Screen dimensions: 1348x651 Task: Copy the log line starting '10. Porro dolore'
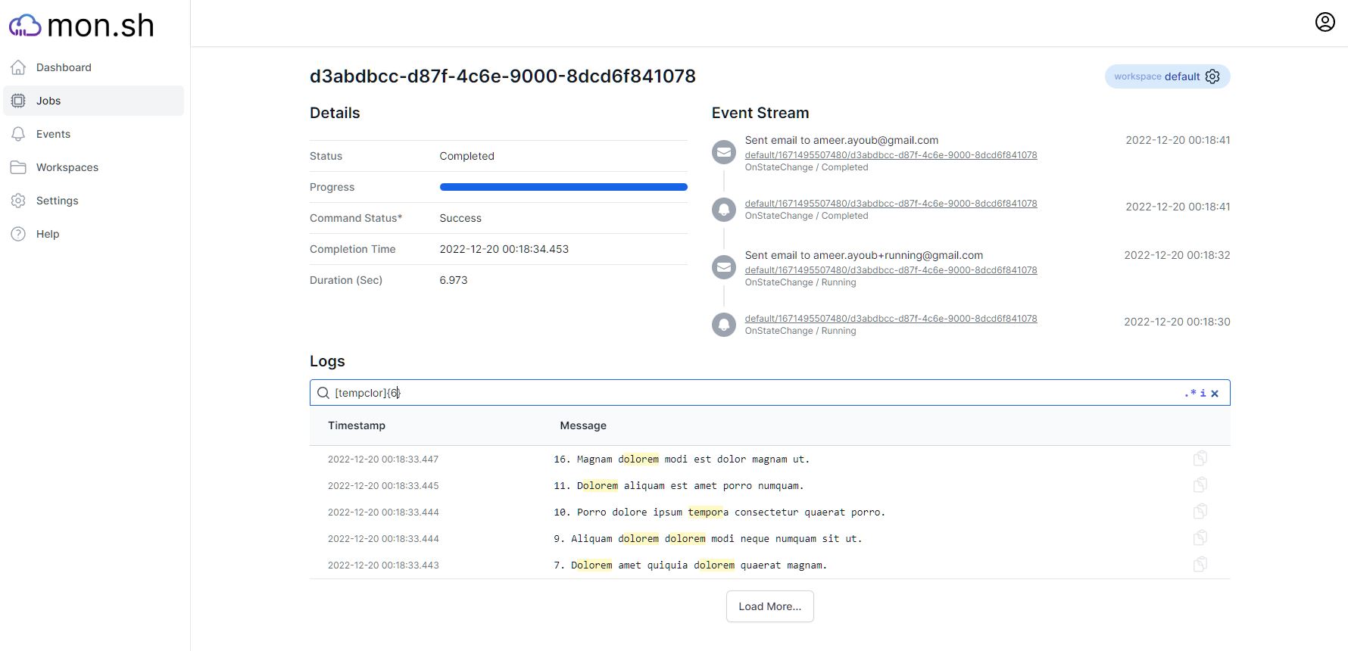click(x=1200, y=512)
